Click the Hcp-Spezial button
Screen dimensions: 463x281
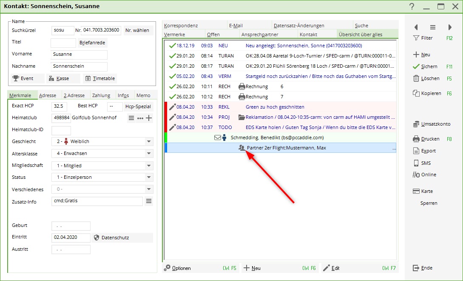pyautogui.click(x=138, y=106)
